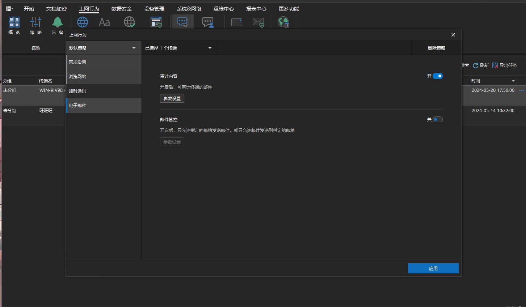The image size is (526, 307).
Task: Click the 终端名 column header
Action: (46, 81)
